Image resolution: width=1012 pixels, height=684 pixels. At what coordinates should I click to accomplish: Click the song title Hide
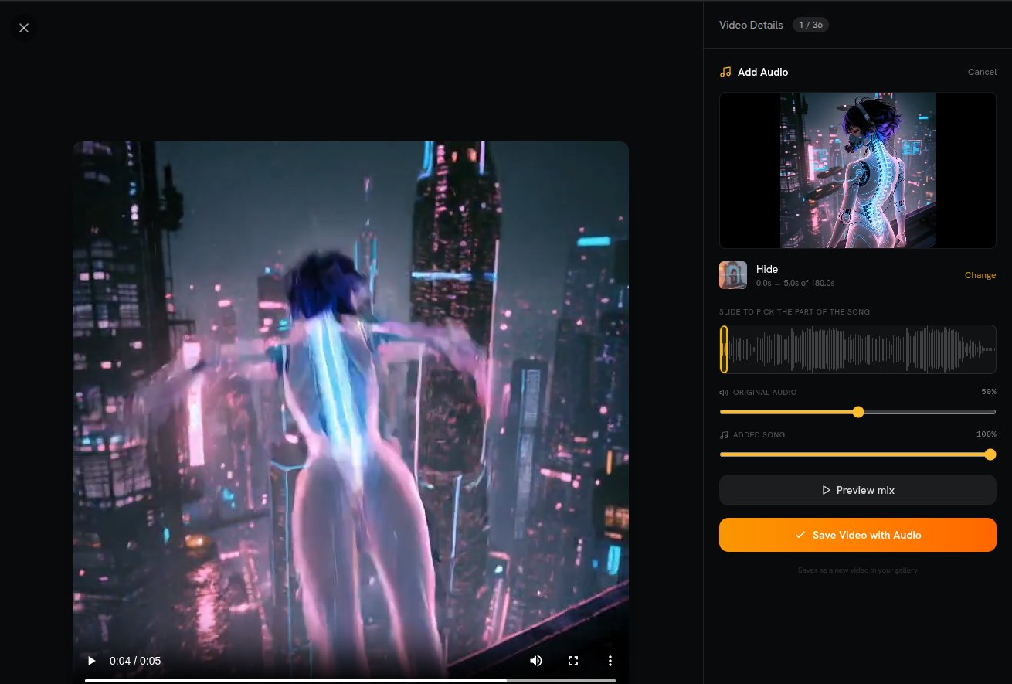(x=767, y=269)
